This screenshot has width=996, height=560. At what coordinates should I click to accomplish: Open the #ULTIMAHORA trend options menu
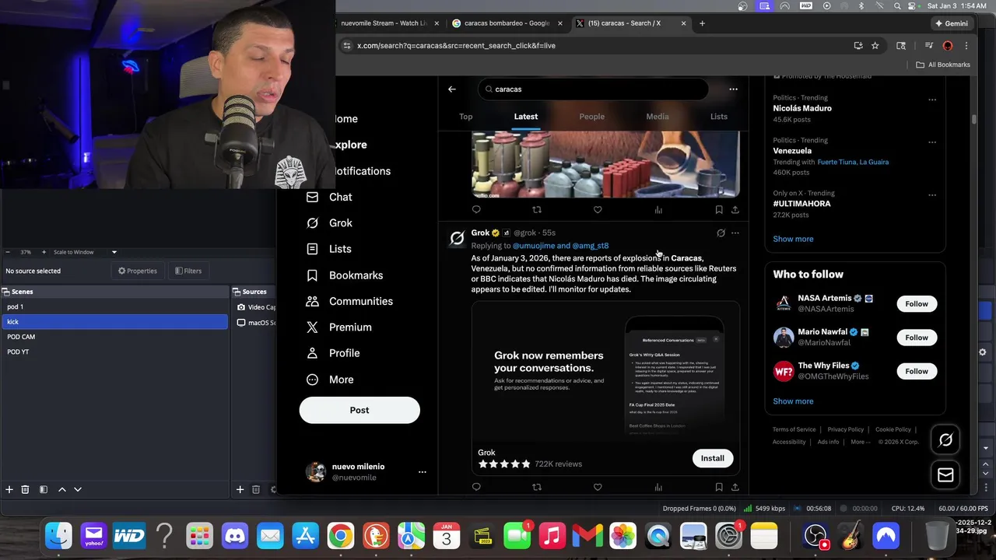point(932,195)
